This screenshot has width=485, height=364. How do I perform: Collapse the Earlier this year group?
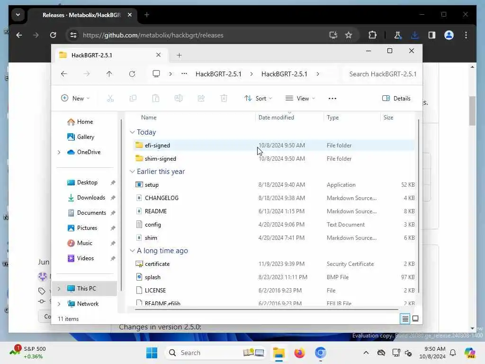(x=132, y=172)
